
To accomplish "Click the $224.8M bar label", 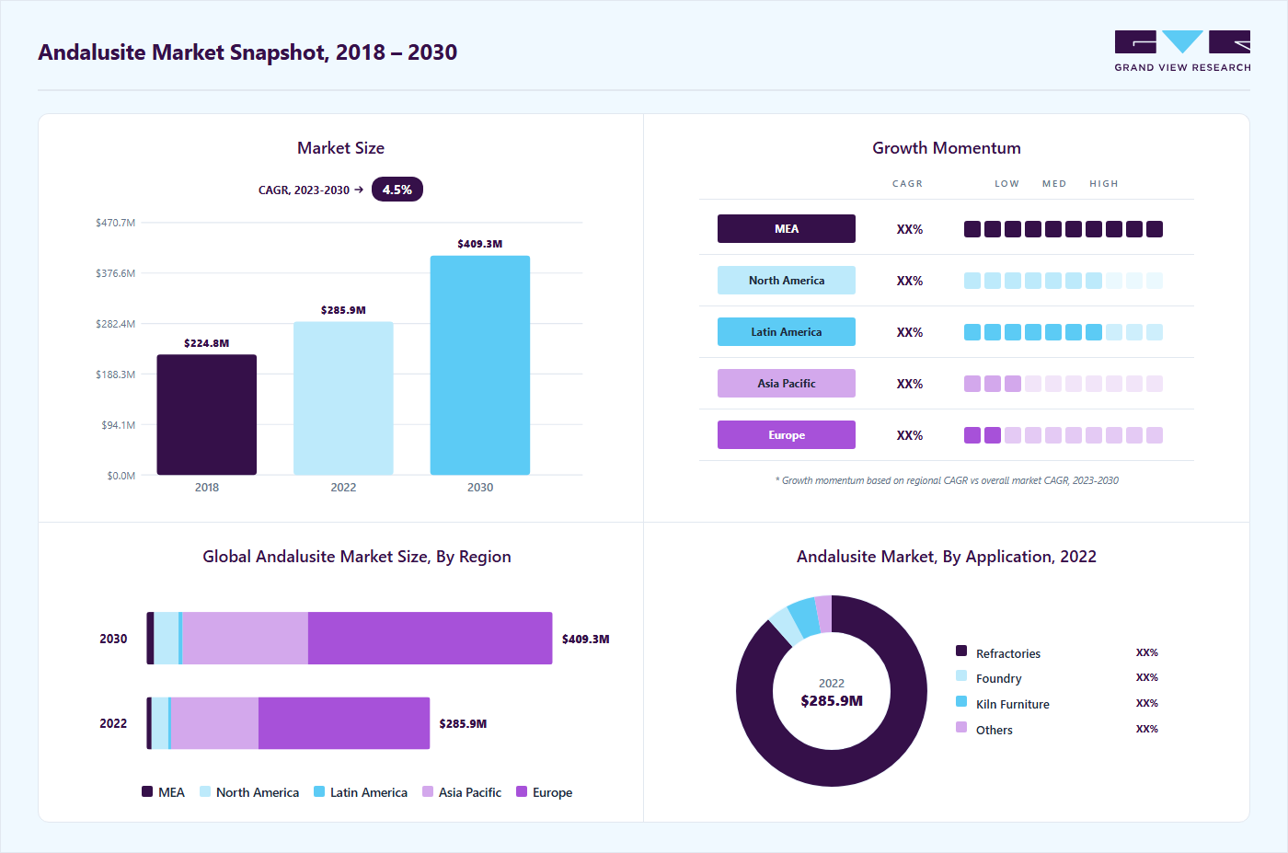I will pos(207,343).
